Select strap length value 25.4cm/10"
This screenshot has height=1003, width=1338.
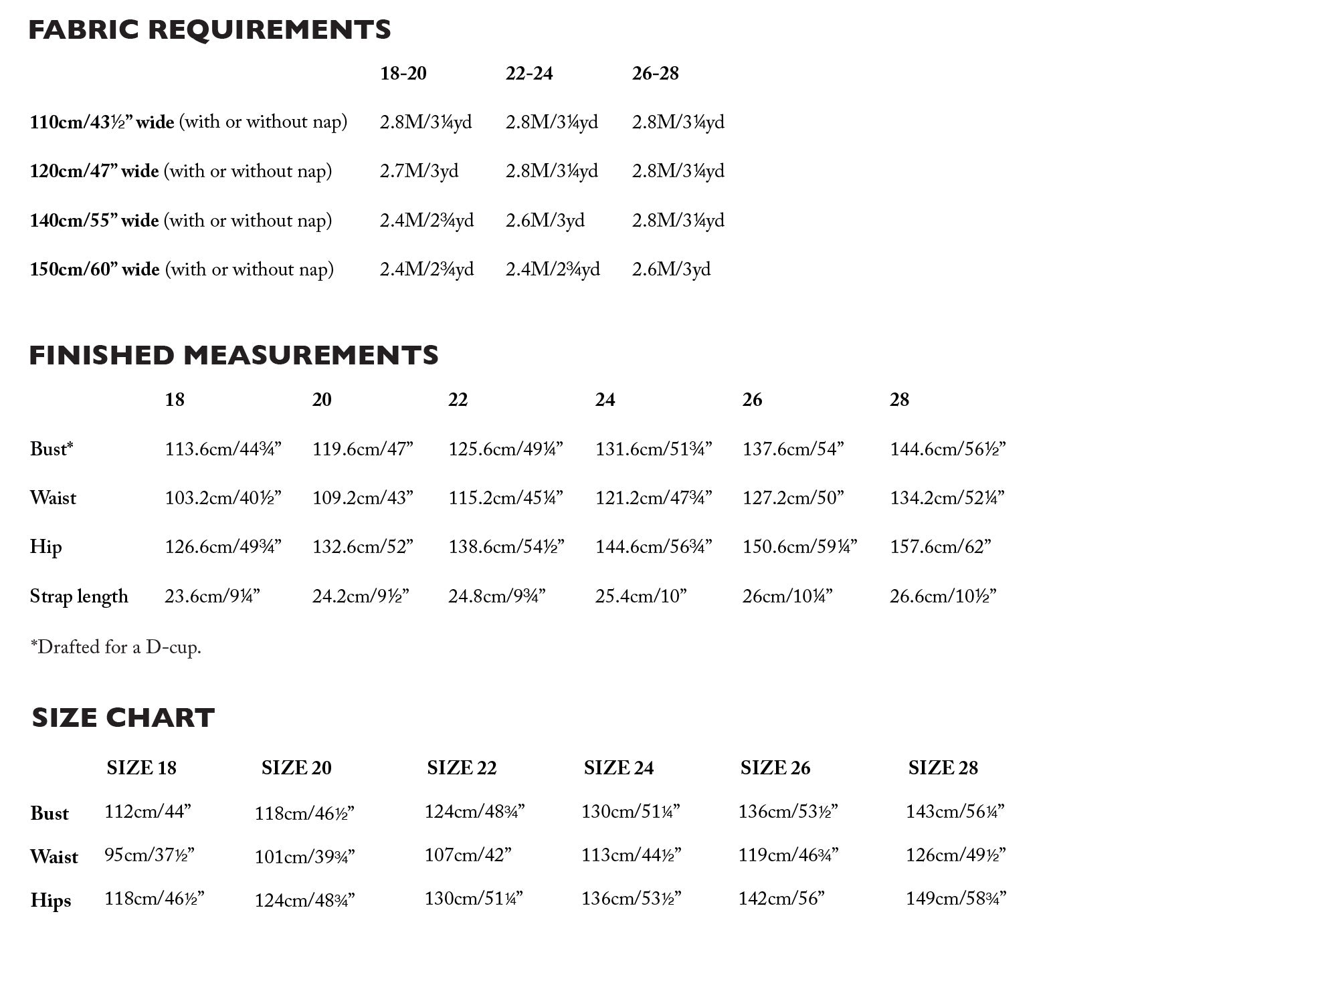pos(641,596)
